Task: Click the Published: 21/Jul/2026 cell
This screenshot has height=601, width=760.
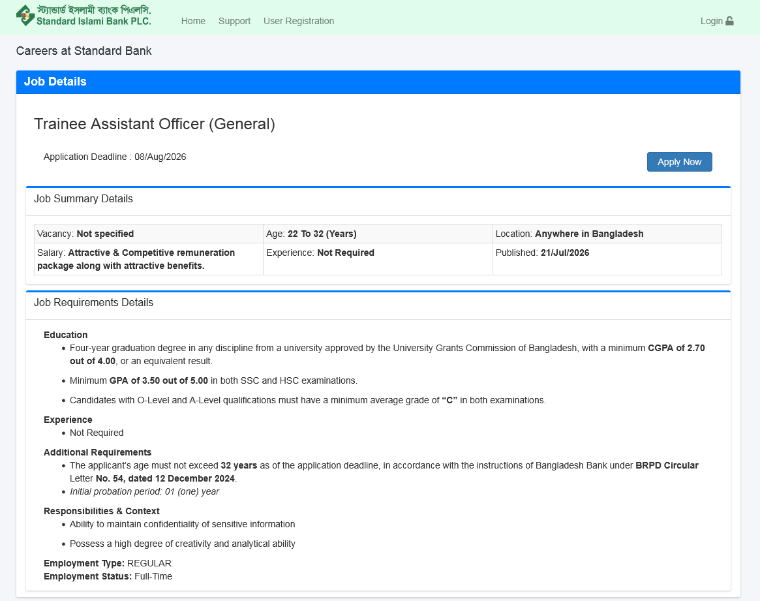Action: point(607,259)
